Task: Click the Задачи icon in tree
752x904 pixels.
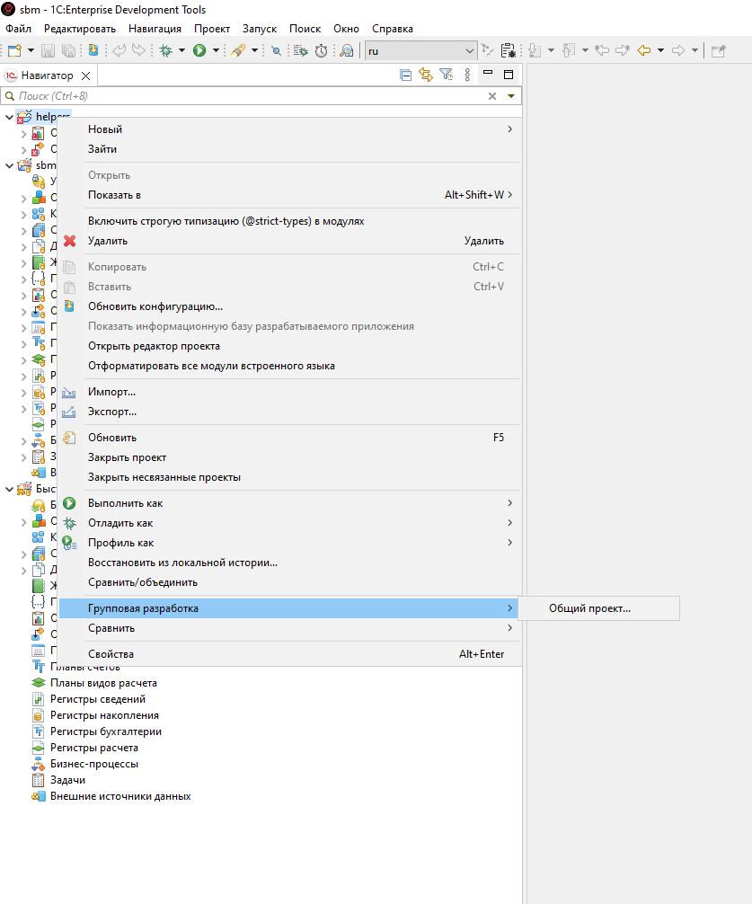Action: pyautogui.click(x=39, y=780)
